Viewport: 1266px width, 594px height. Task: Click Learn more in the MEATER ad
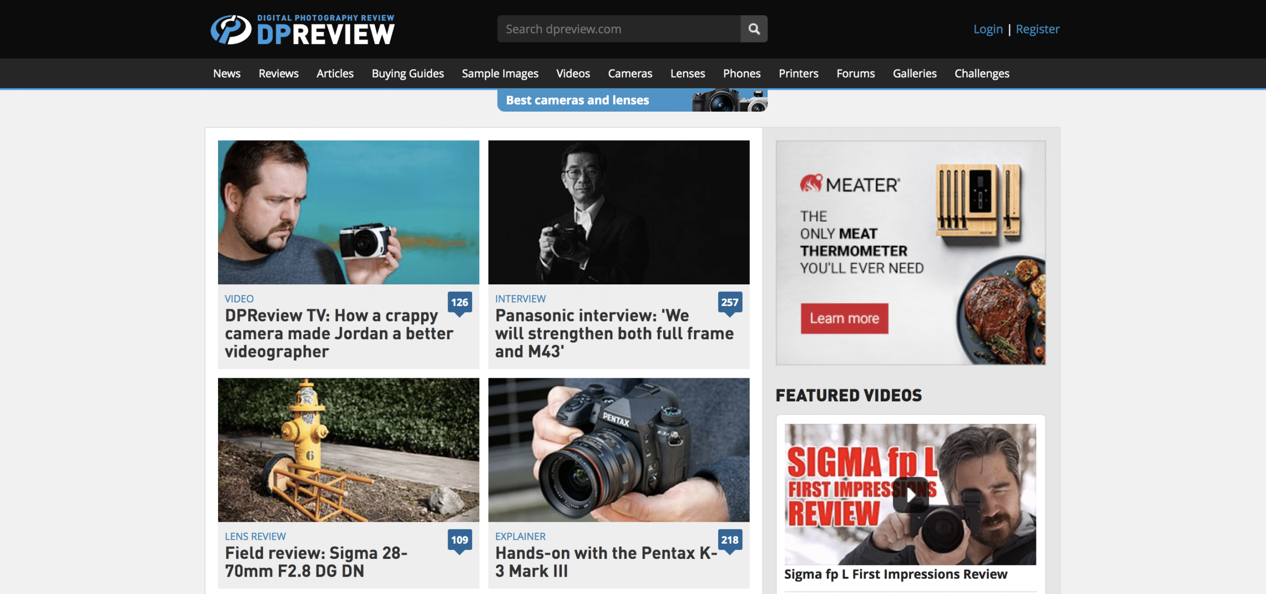(x=844, y=318)
